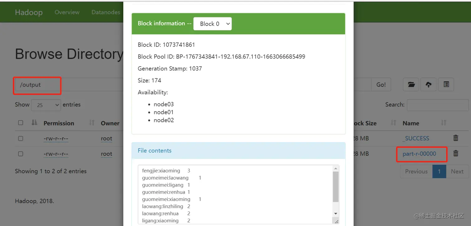This screenshot has width=471, height=226.
Task: Click the file contents scroll down arrow
Action: 335,214
